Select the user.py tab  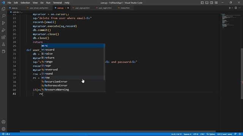pos(60,8)
